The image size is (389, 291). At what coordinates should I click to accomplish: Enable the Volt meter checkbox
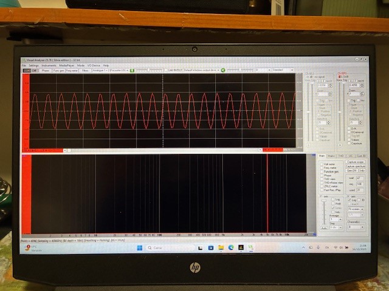point(322,163)
